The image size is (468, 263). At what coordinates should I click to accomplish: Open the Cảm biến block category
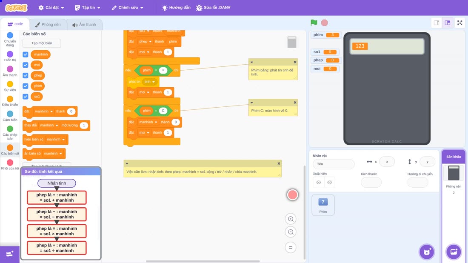point(10,116)
